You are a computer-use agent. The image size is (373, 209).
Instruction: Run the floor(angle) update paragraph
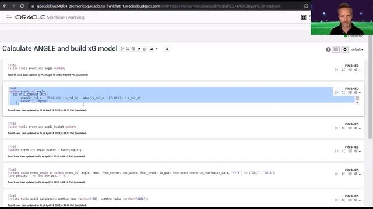tap(337, 151)
